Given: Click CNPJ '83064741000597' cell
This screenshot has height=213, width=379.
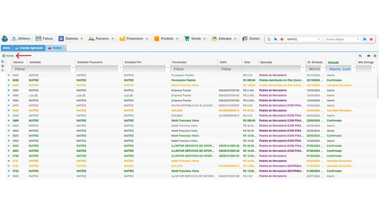Looking at the screenshot, I should click(x=229, y=106).
